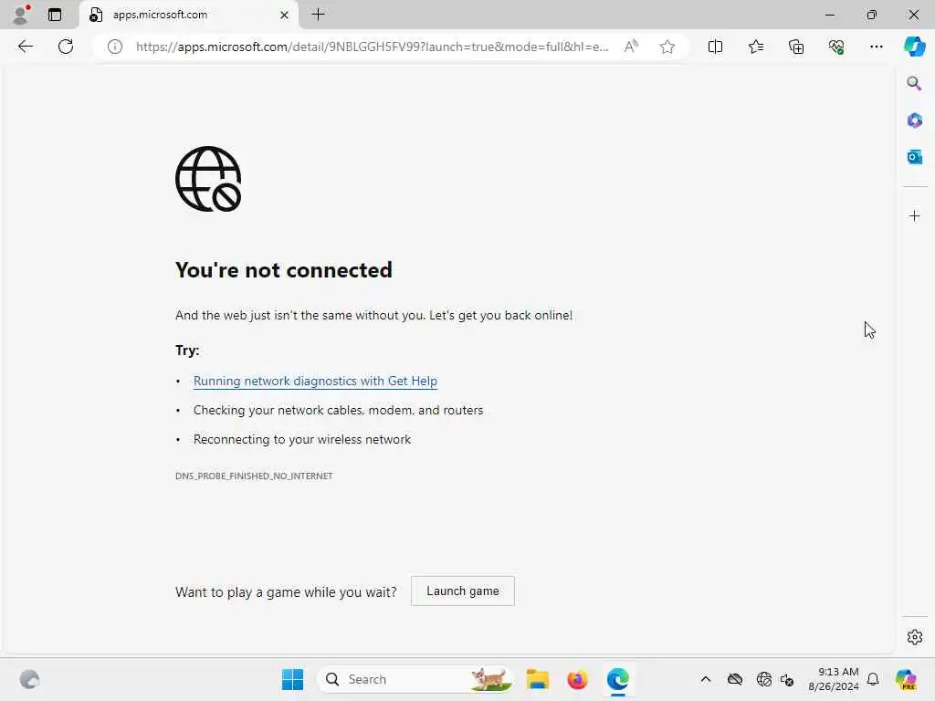935x701 pixels.
Task: Click the browser back arrow
Action: point(25,47)
